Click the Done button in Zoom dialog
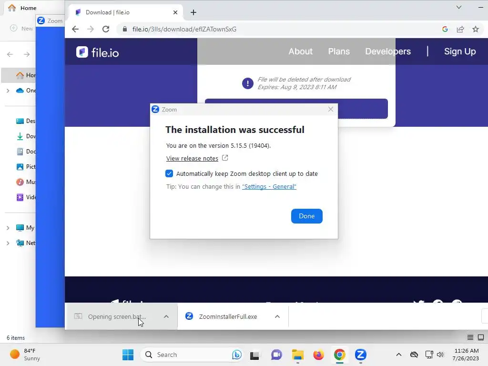 (x=306, y=216)
